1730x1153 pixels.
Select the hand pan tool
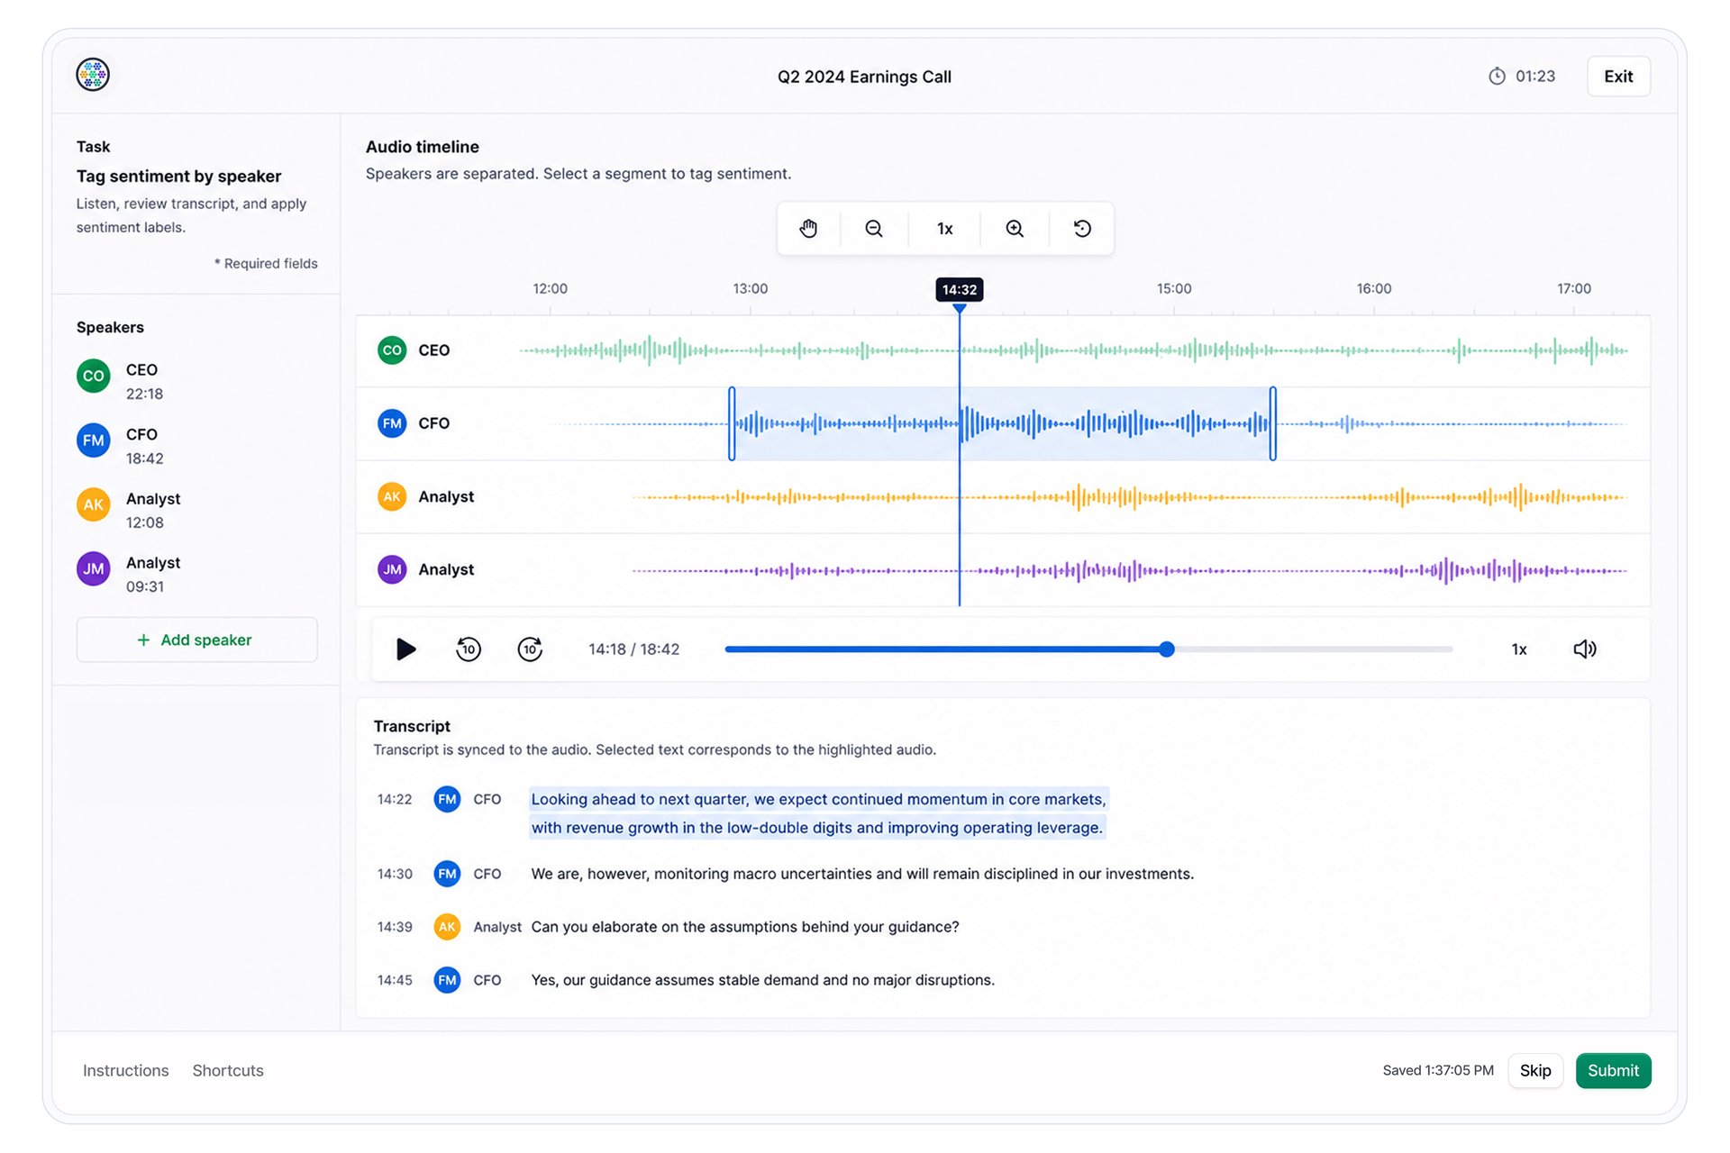tap(808, 229)
